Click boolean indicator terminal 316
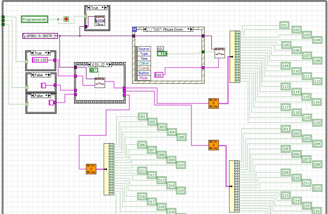 142,197
